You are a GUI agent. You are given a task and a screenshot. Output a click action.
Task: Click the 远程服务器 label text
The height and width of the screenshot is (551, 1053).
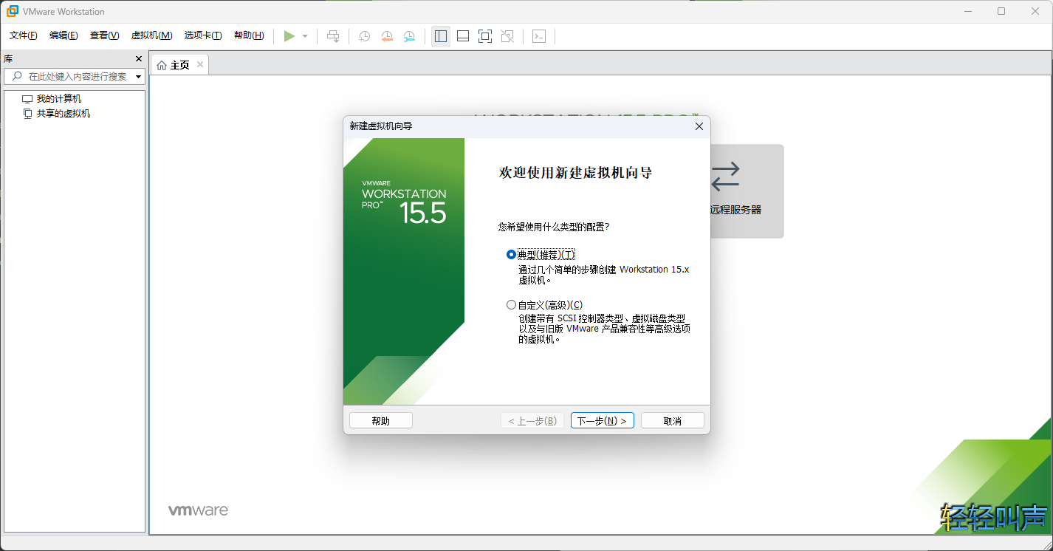click(735, 210)
